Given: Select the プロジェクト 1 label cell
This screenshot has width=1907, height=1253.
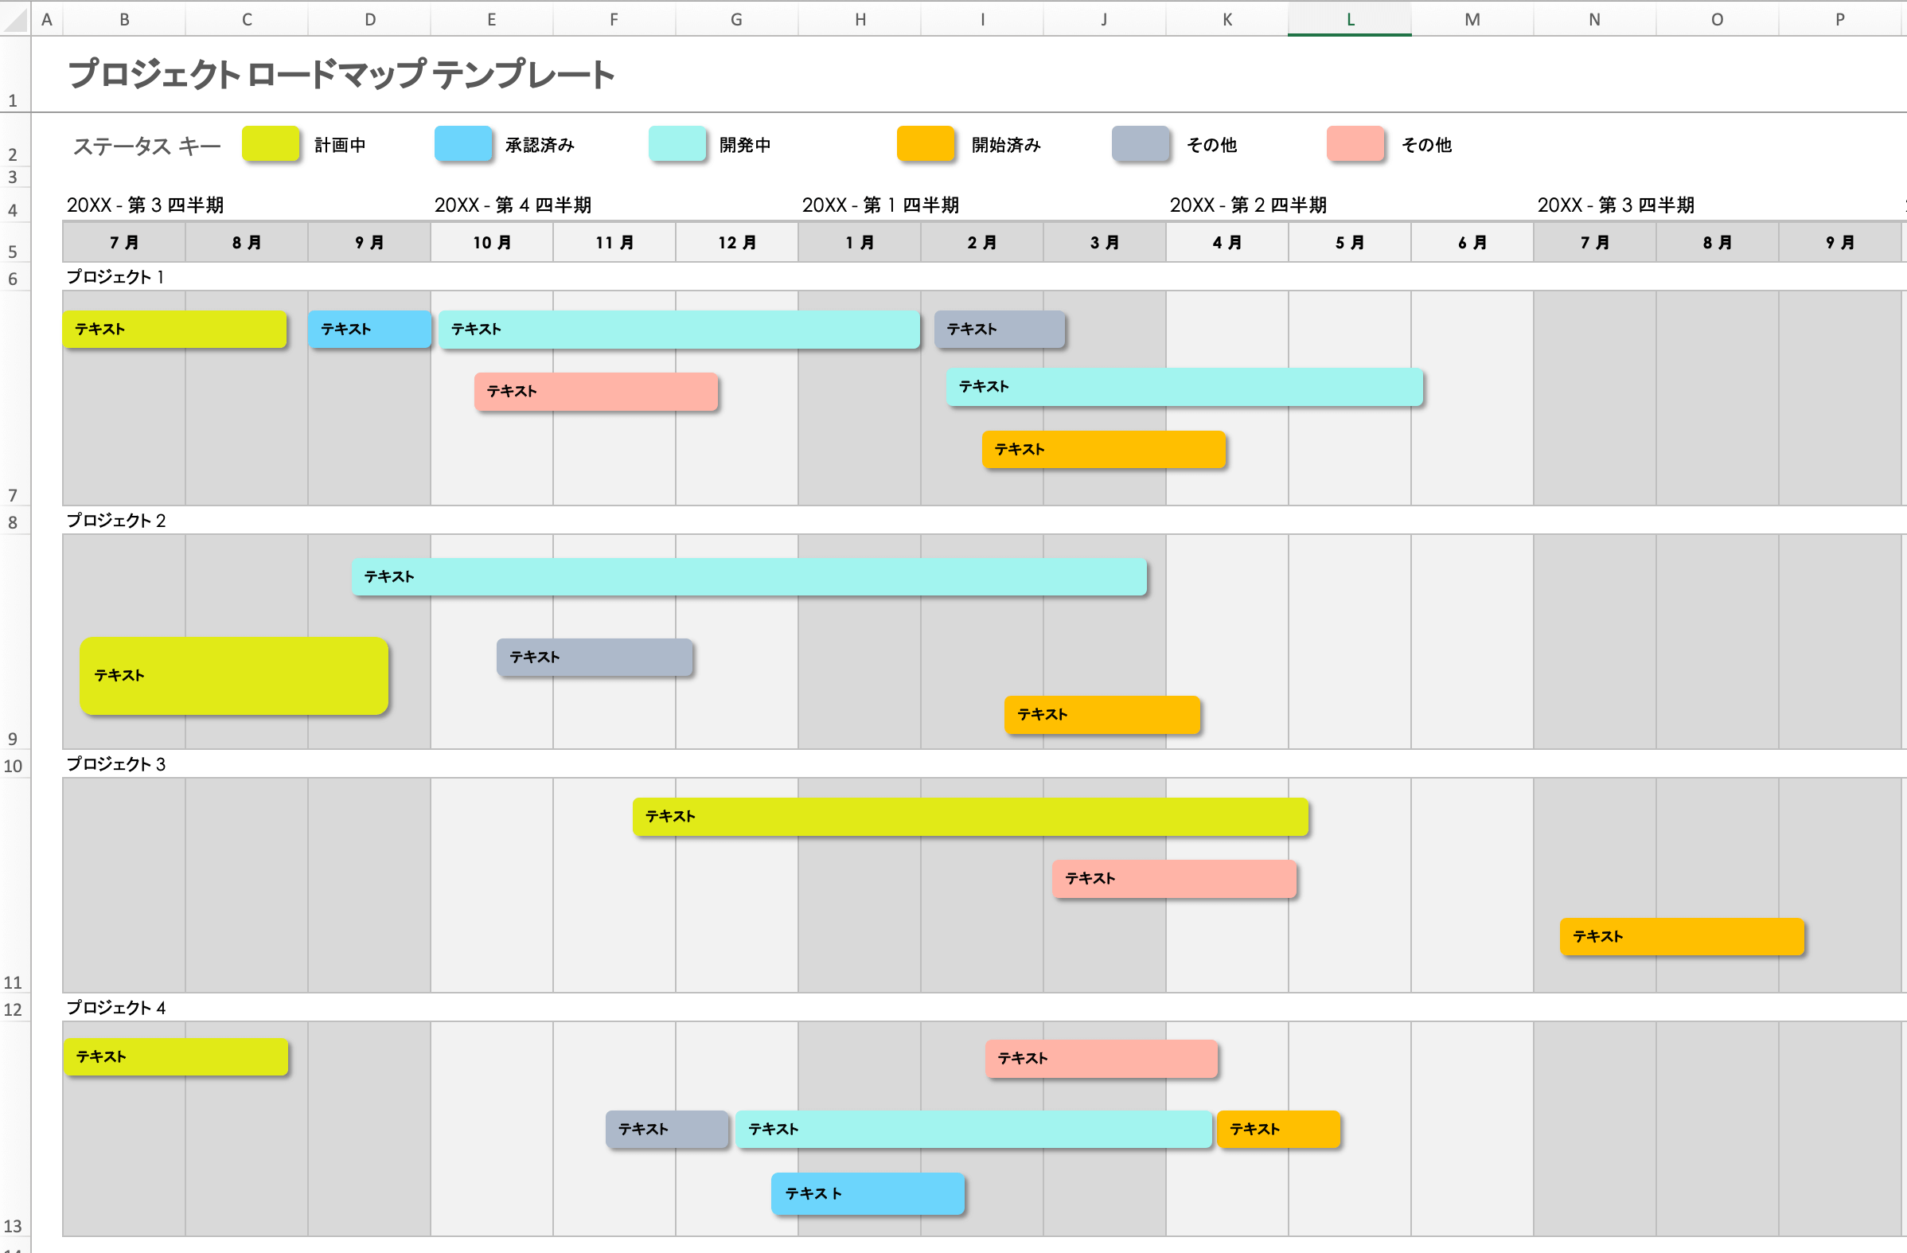Looking at the screenshot, I should (115, 275).
